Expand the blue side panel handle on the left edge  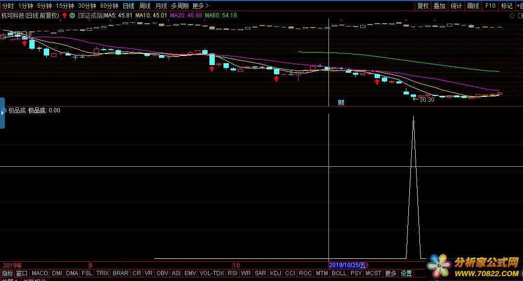pyautogui.click(x=2, y=113)
